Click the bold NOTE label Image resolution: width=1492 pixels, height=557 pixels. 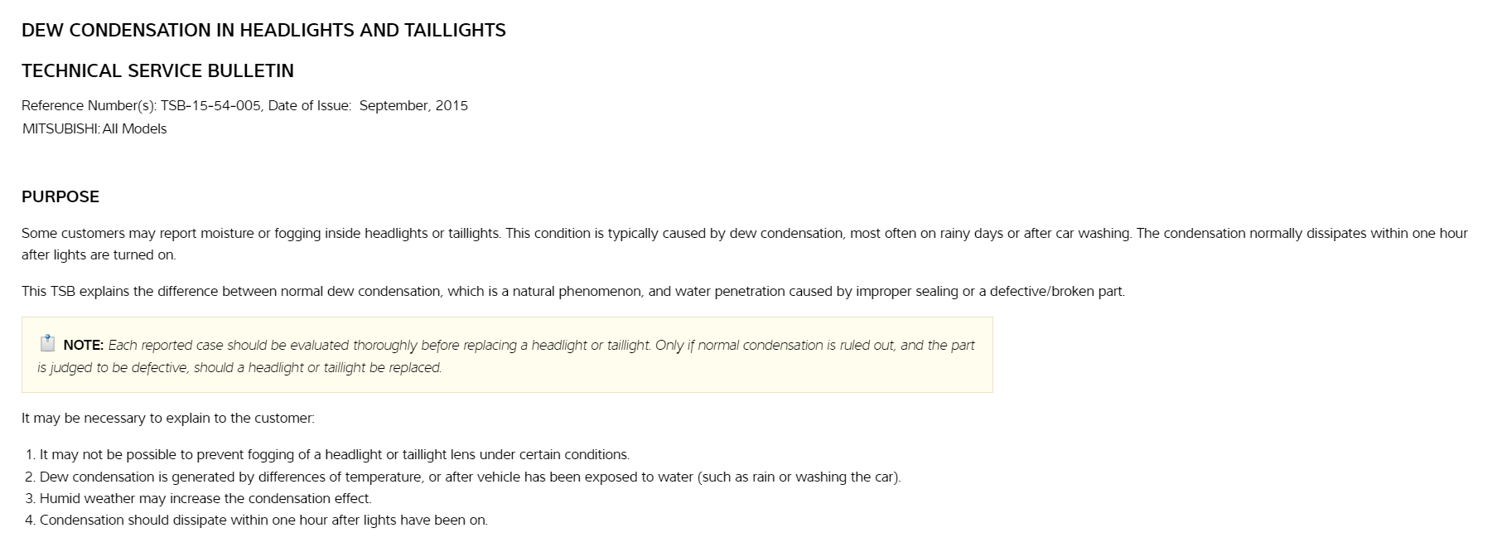pyautogui.click(x=83, y=346)
